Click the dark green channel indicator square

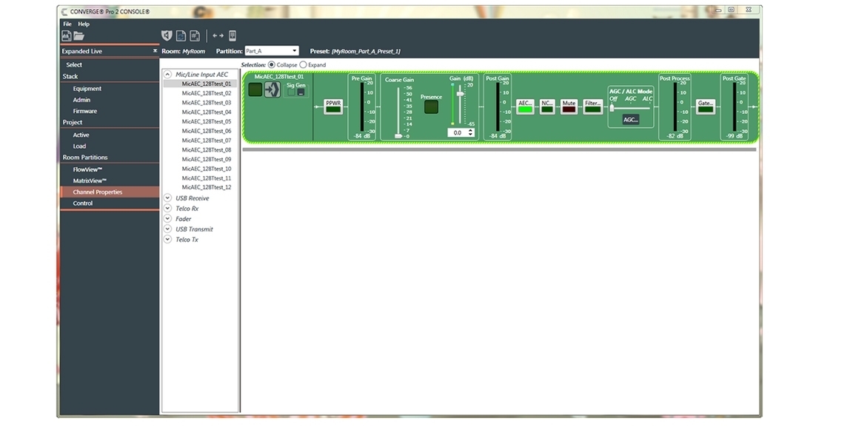pos(255,90)
